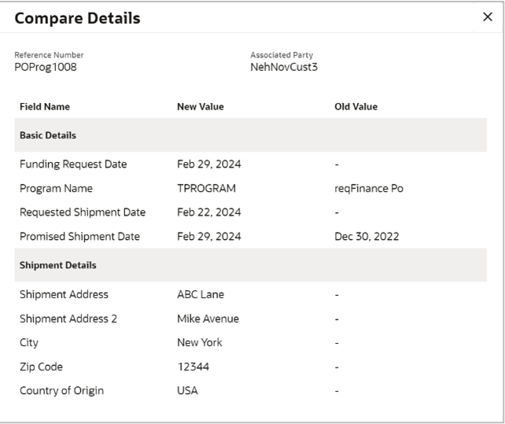Click the Basic Details section row
Screen dimensions: 505x424
click(251, 135)
